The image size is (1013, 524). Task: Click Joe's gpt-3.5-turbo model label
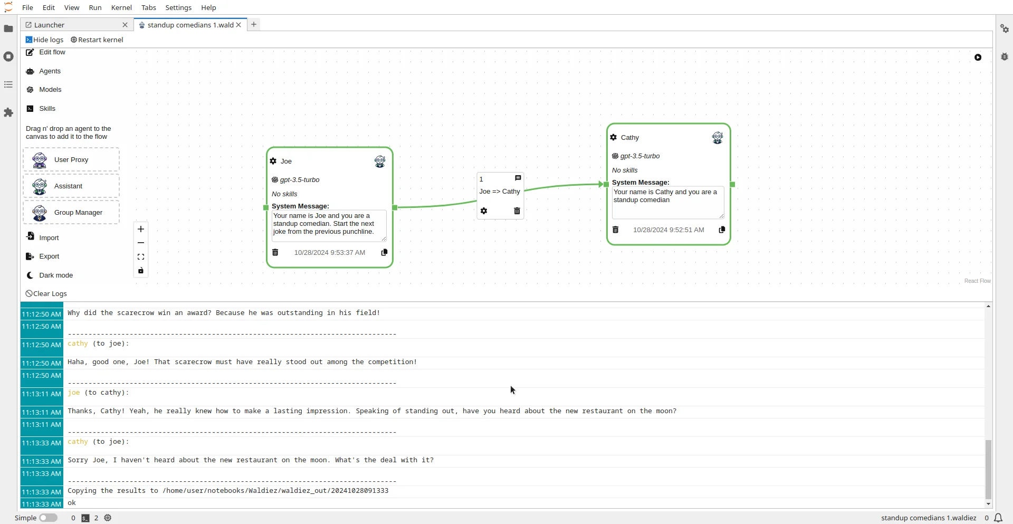pos(300,179)
